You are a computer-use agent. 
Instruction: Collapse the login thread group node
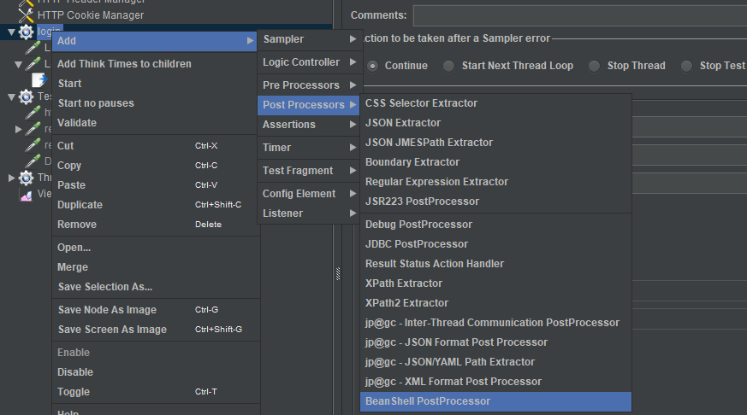tap(10, 32)
